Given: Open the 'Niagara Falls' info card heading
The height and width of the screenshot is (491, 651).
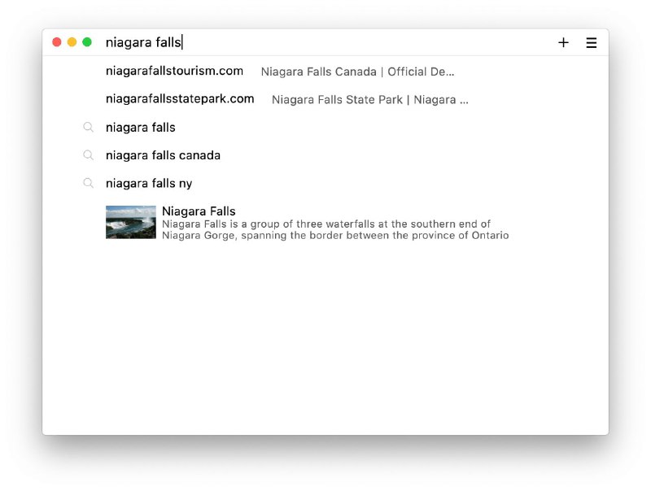Looking at the screenshot, I should coord(199,211).
